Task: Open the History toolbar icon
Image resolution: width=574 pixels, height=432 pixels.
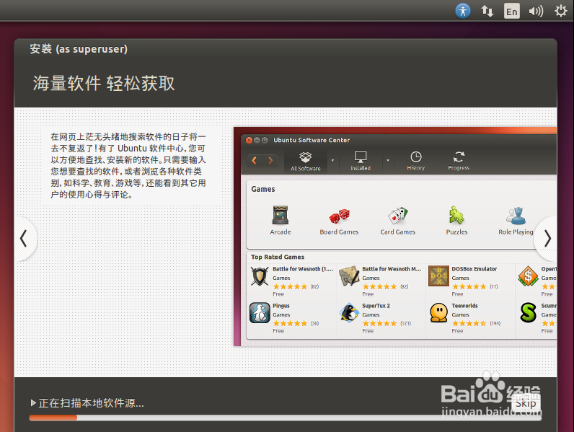Action: pyautogui.click(x=416, y=161)
